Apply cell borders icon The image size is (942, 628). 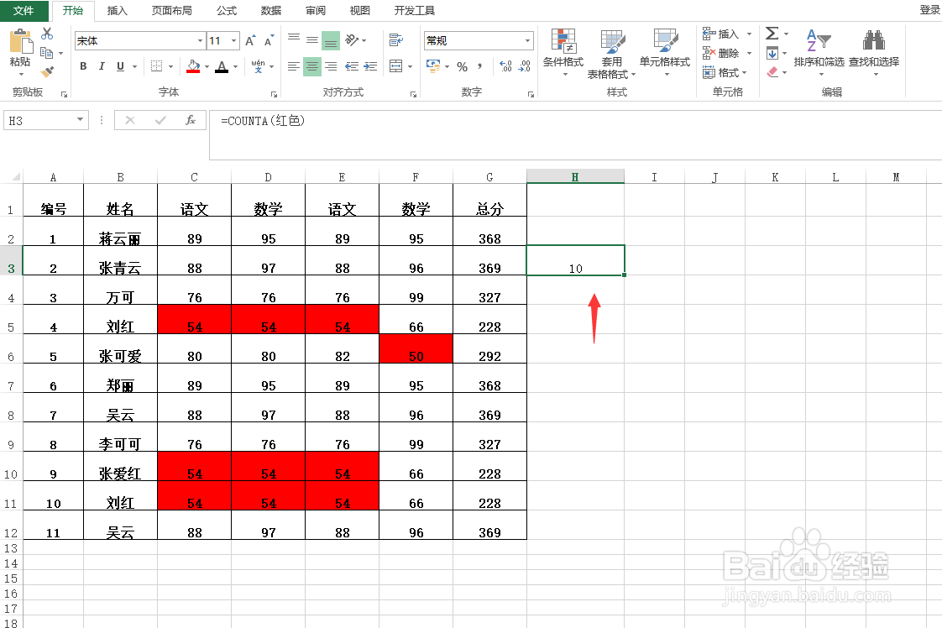tap(156, 66)
